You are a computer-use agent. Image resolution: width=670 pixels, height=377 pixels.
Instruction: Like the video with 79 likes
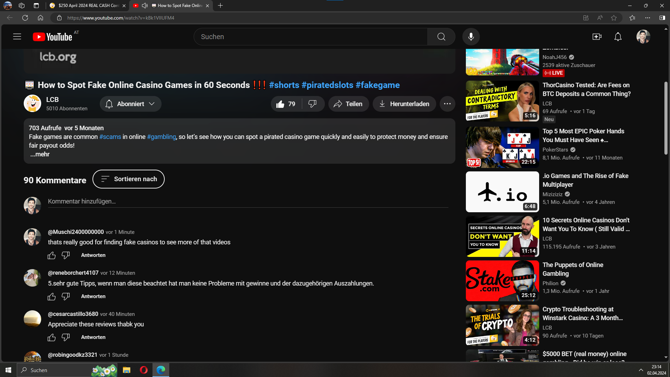286,104
